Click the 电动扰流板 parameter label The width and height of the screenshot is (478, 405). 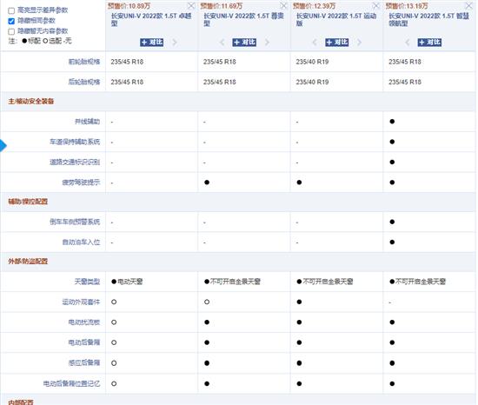pos(84,322)
